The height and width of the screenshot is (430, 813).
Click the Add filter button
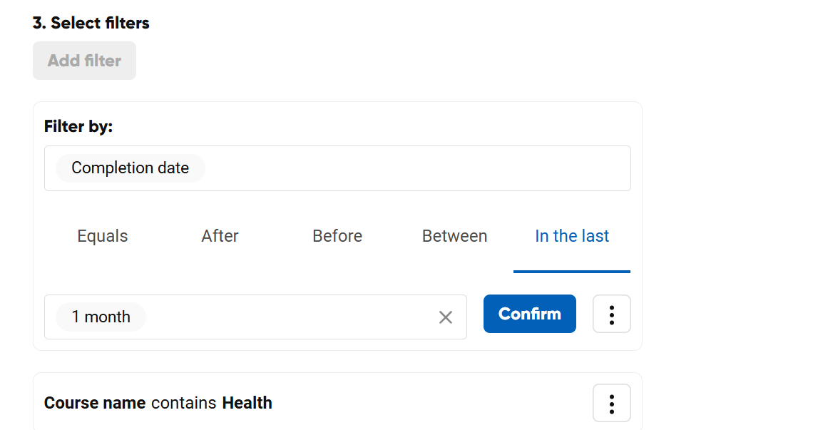tap(84, 61)
